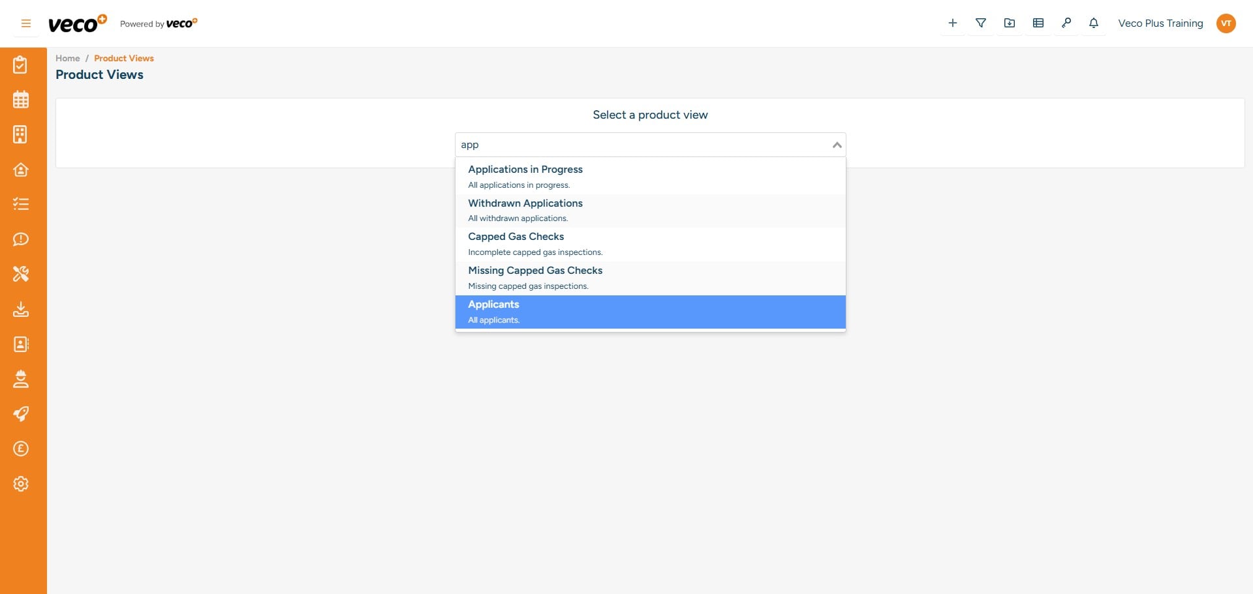Open the VT user avatar
This screenshot has width=1253, height=594.
1226,23
